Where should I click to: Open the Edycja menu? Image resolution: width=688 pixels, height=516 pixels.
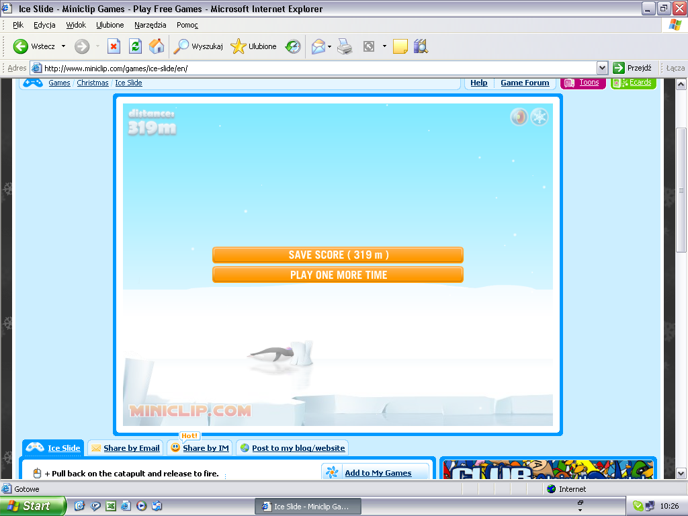pos(44,25)
